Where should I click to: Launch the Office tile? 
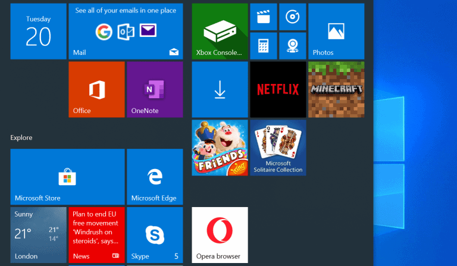pyautogui.click(x=96, y=89)
